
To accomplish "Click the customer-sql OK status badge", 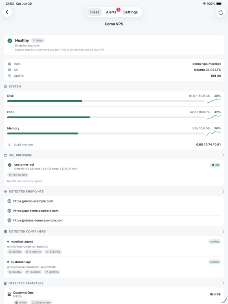I will [x=215, y=165].
